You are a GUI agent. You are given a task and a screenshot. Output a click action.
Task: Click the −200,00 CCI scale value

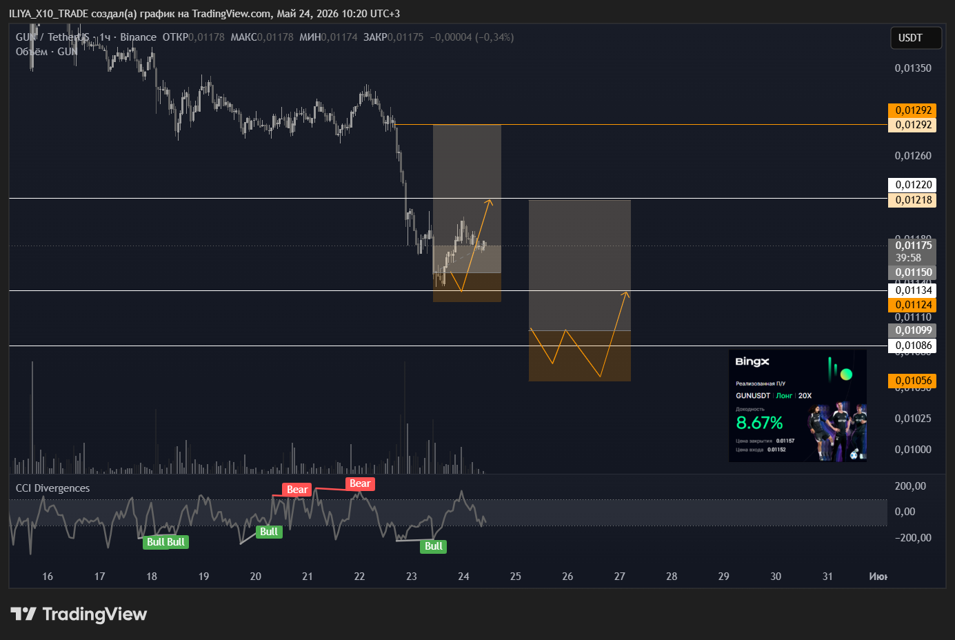913,538
